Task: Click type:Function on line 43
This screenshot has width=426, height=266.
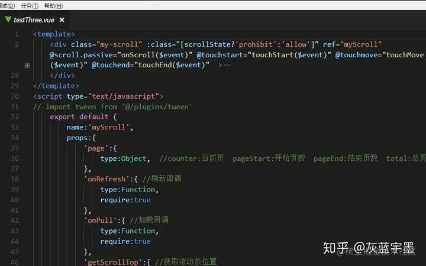Action: coord(127,231)
